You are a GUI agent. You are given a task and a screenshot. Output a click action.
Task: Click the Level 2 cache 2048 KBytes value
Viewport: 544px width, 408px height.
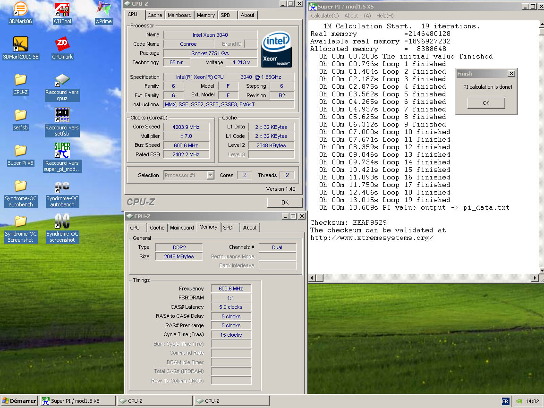(272, 145)
